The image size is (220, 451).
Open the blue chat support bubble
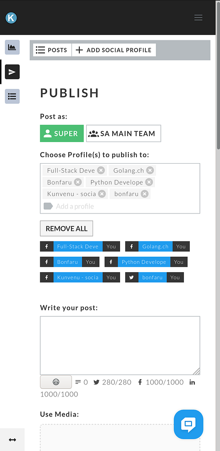(188, 424)
